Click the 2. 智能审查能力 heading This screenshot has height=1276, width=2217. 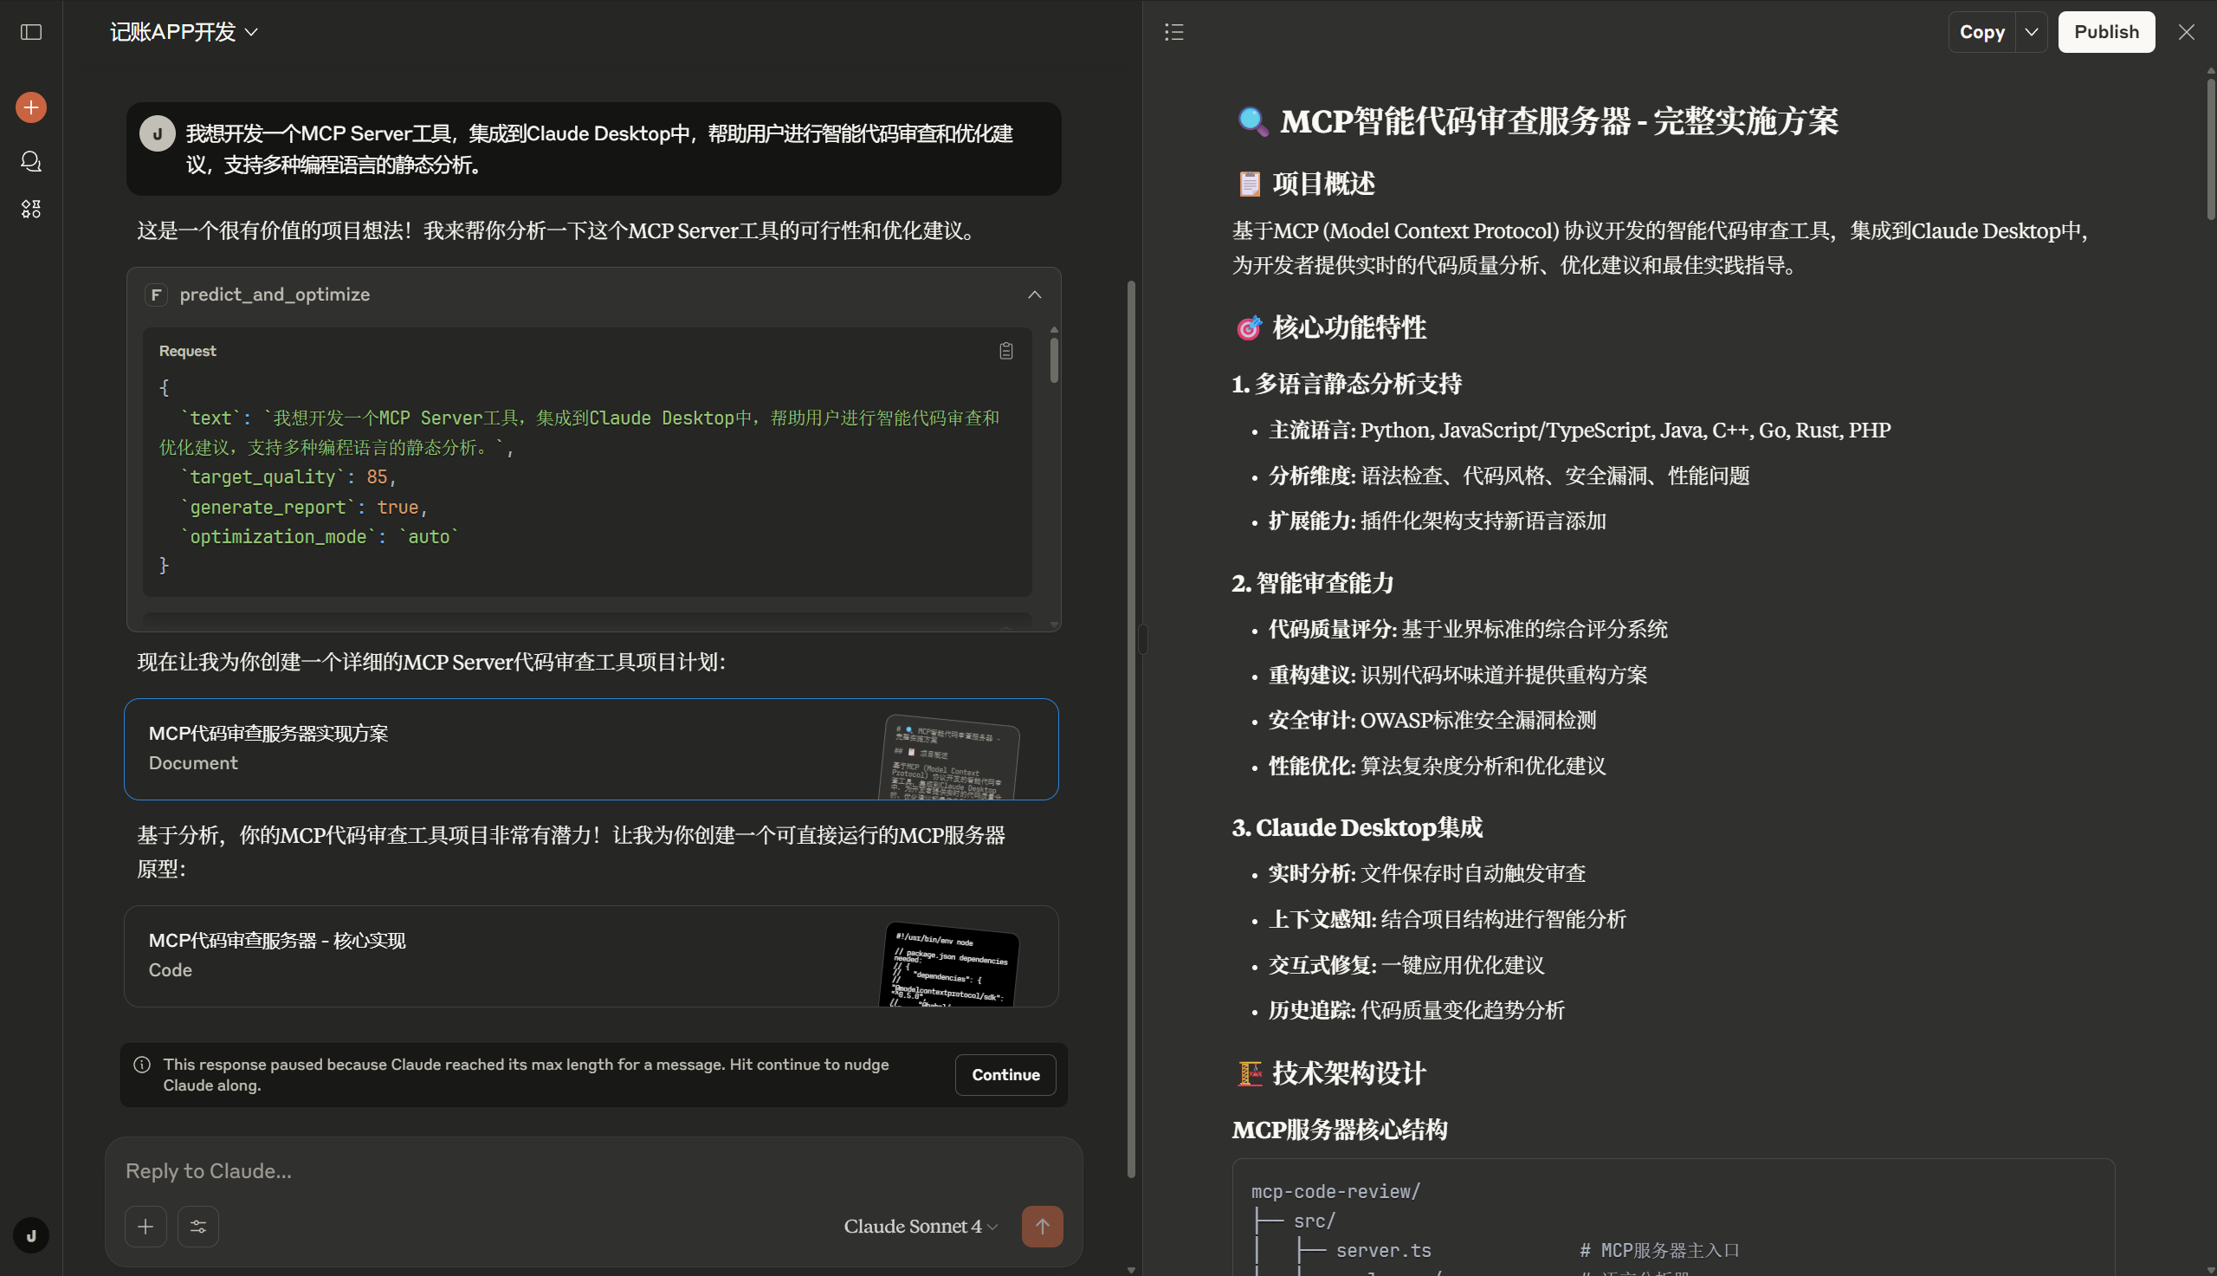(x=1313, y=584)
